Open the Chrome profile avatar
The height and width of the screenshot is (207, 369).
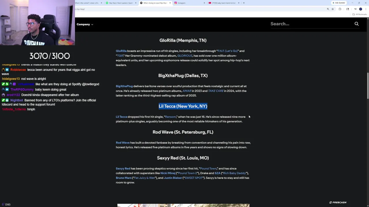pyautogui.click(x=360, y=9)
